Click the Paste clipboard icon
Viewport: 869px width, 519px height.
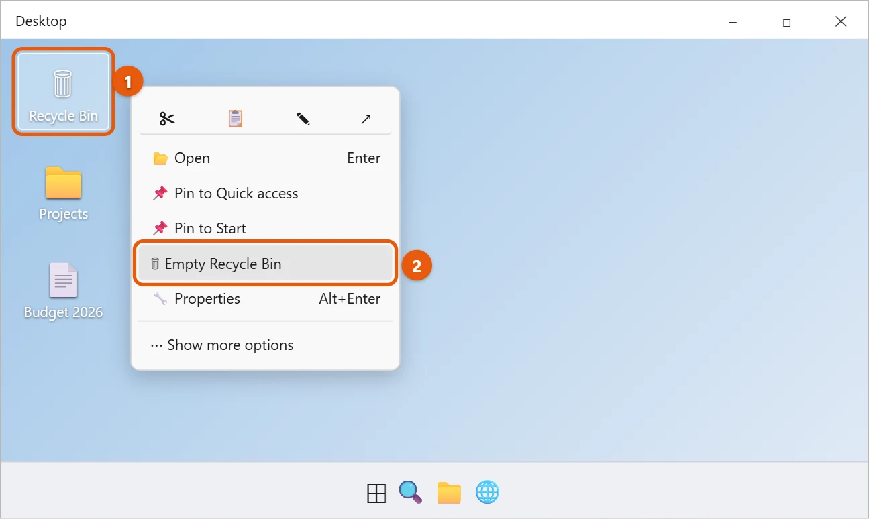click(x=235, y=119)
